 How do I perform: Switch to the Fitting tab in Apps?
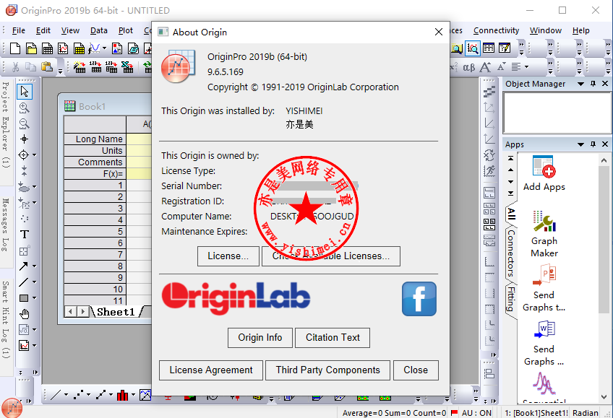tap(510, 299)
